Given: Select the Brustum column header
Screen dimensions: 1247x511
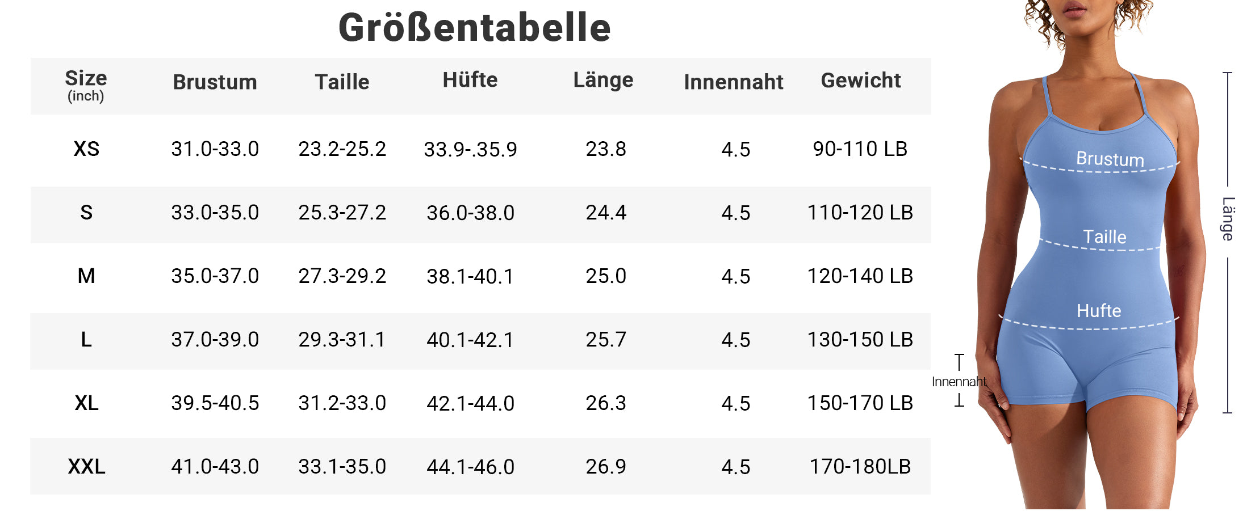Looking at the screenshot, I should [215, 82].
